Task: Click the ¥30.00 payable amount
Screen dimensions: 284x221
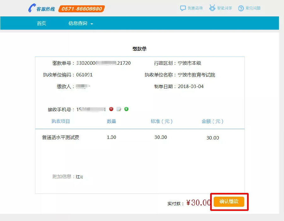Action: pos(198,203)
